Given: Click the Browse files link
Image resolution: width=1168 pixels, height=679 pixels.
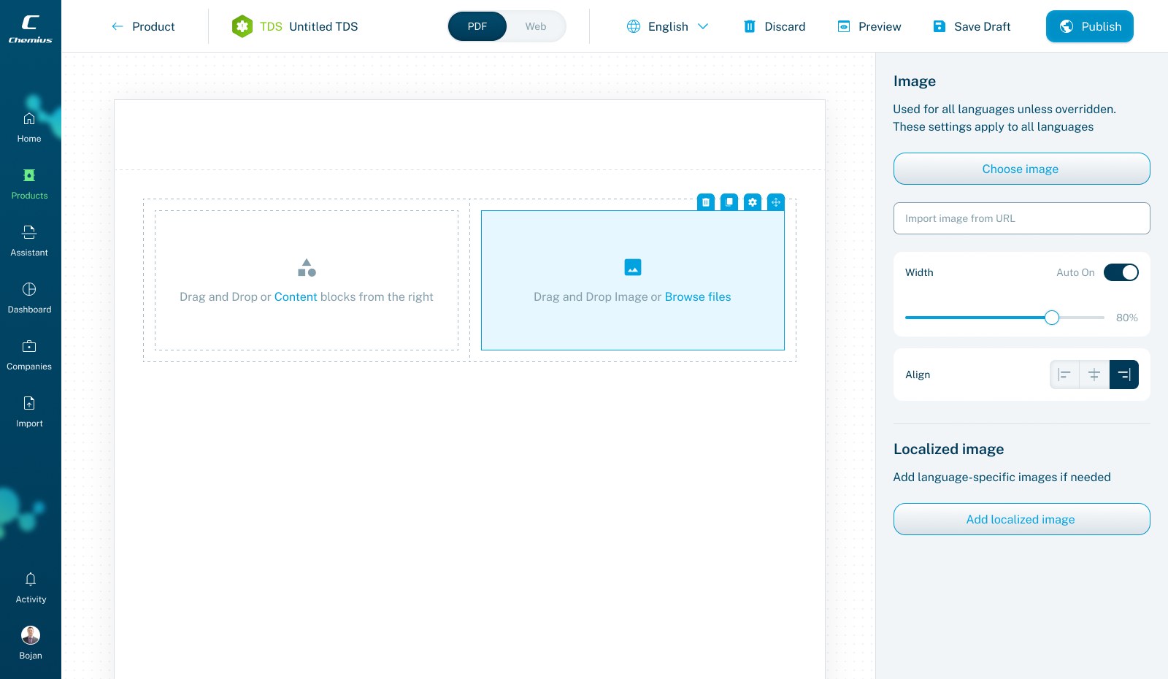Looking at the screenshot, I should [698, 297].
